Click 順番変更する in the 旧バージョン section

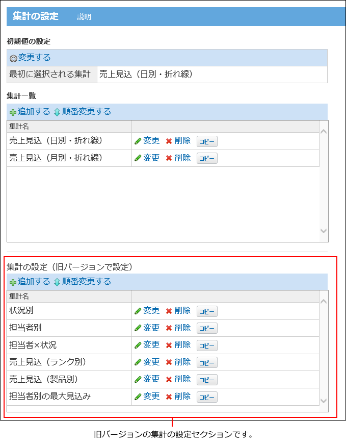point(87,282)
